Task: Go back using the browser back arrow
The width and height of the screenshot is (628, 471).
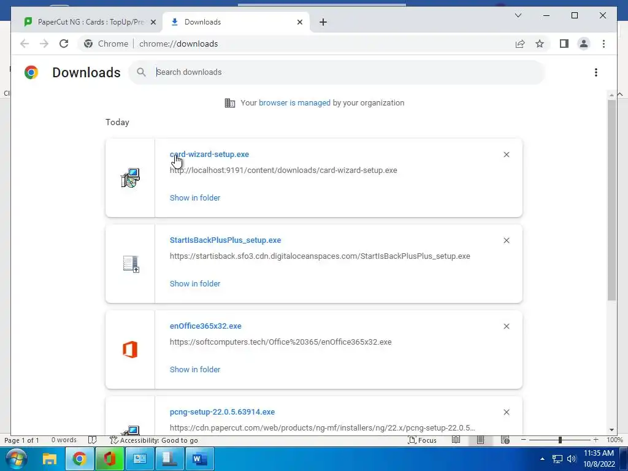Action: pos(25,44)
